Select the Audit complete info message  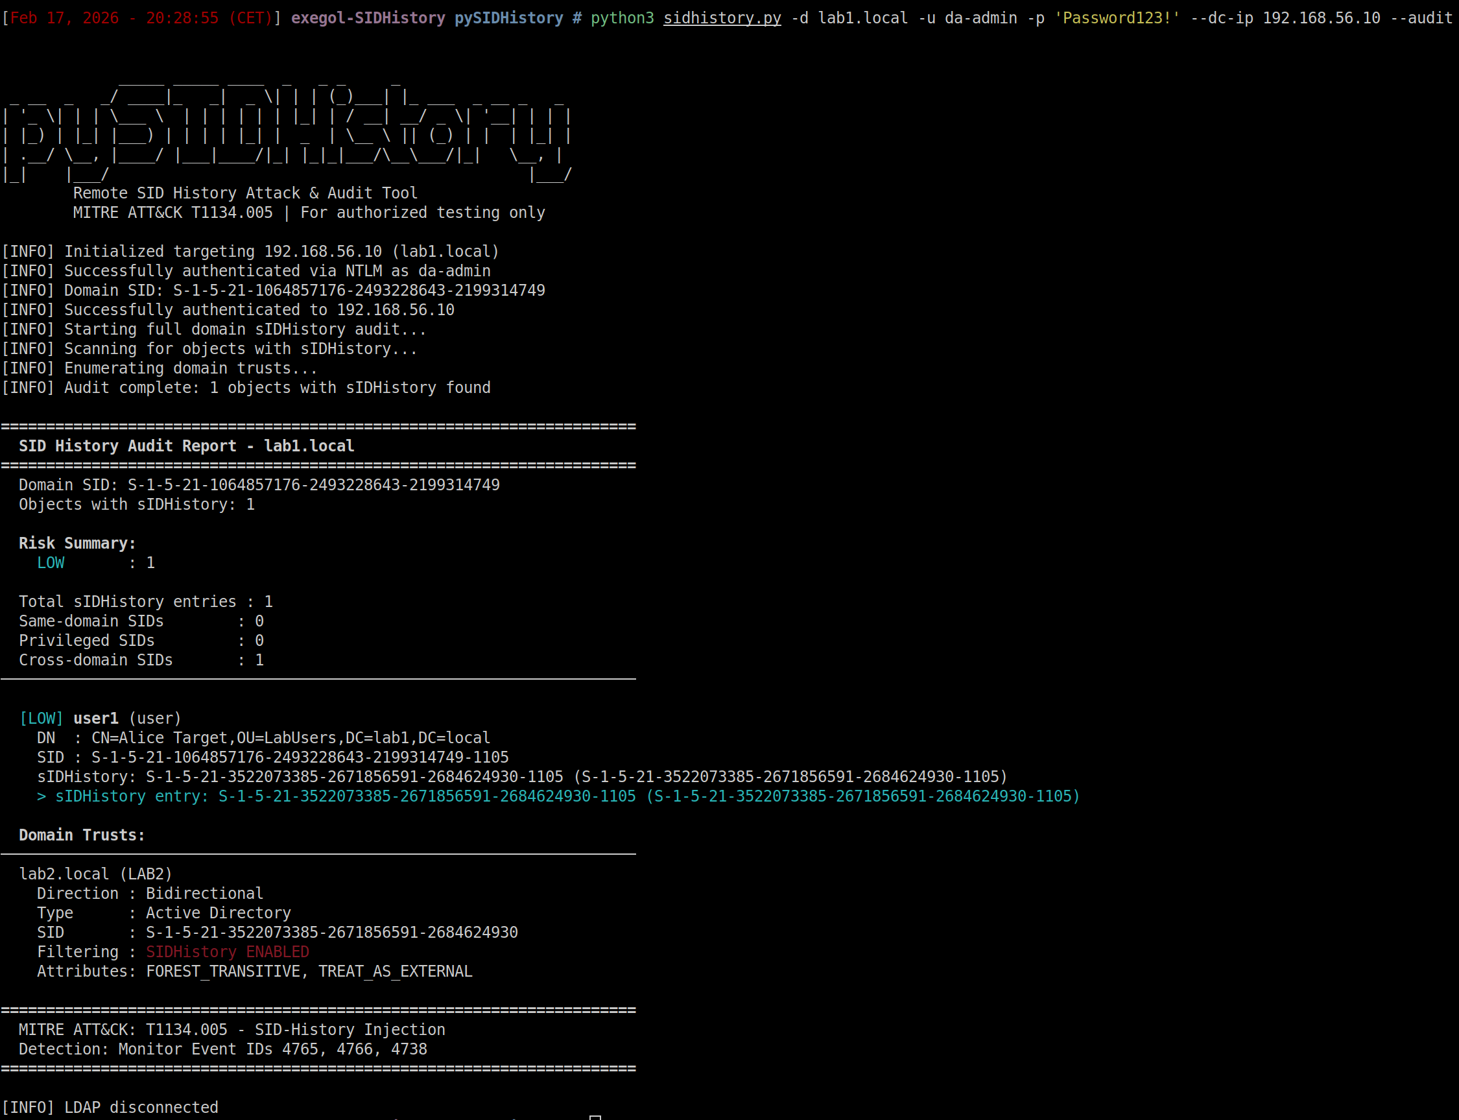246,387
